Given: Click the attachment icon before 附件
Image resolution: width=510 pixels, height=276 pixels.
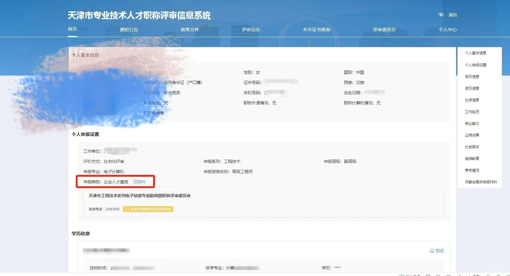Looking at the screenshot, I should [x=135, y=182].
